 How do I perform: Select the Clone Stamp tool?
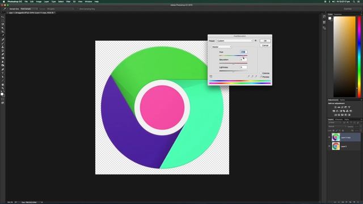2,47
